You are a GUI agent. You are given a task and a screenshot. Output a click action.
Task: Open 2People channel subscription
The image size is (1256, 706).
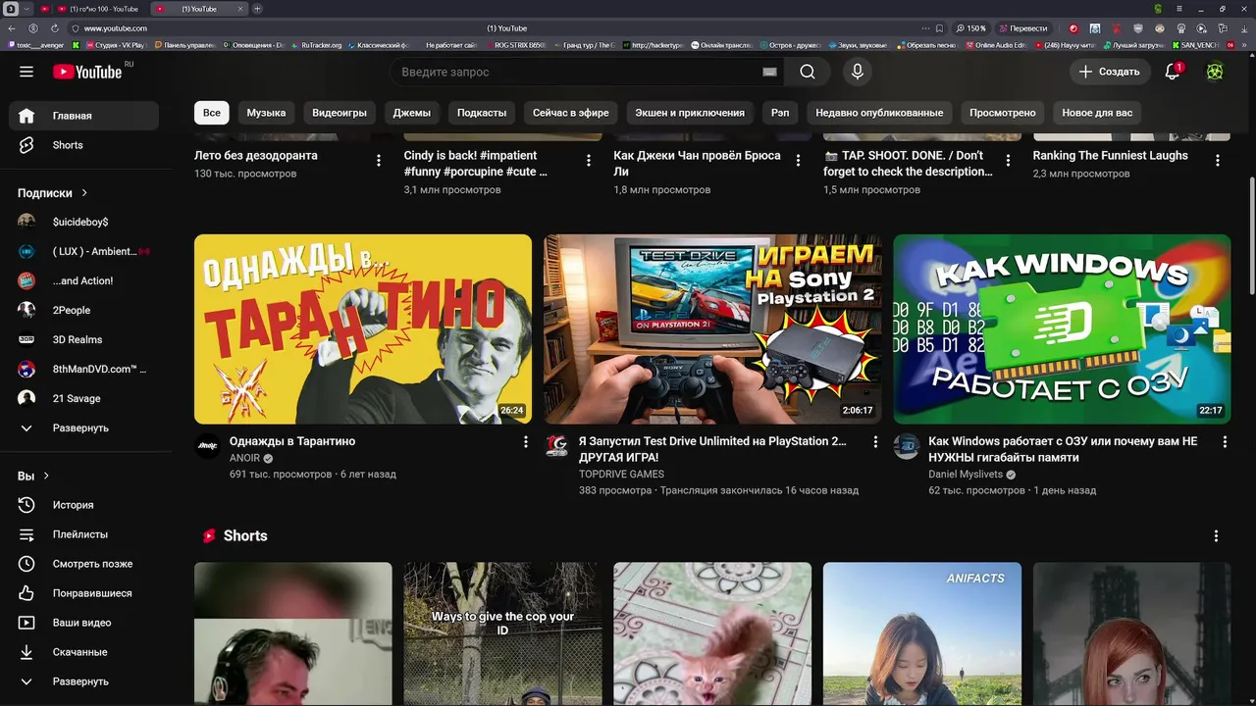(83, 310)
